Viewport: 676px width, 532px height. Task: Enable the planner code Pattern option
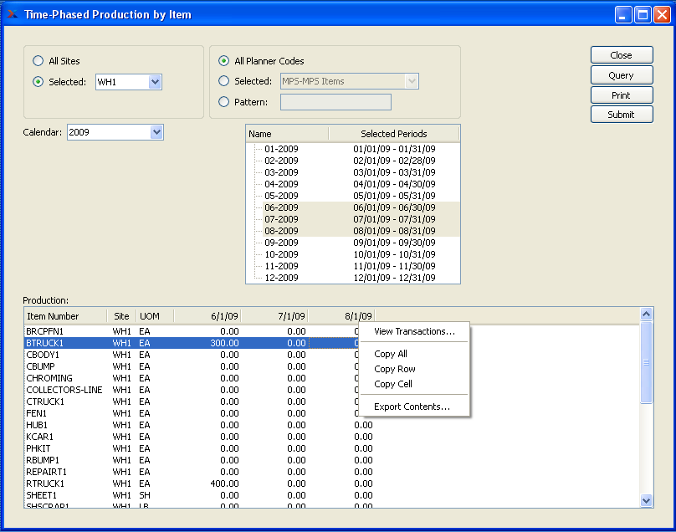(x=223, y=102)
